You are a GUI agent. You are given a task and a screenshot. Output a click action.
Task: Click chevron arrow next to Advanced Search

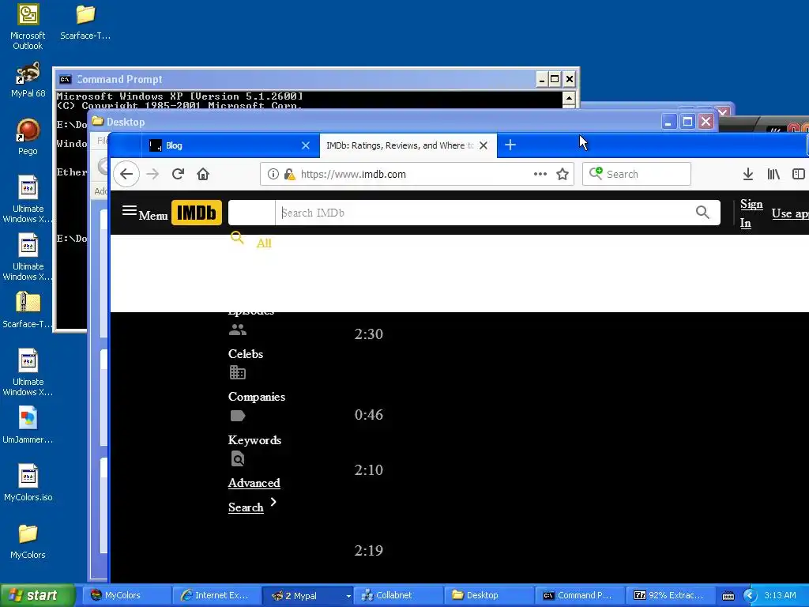click(273, 502)
